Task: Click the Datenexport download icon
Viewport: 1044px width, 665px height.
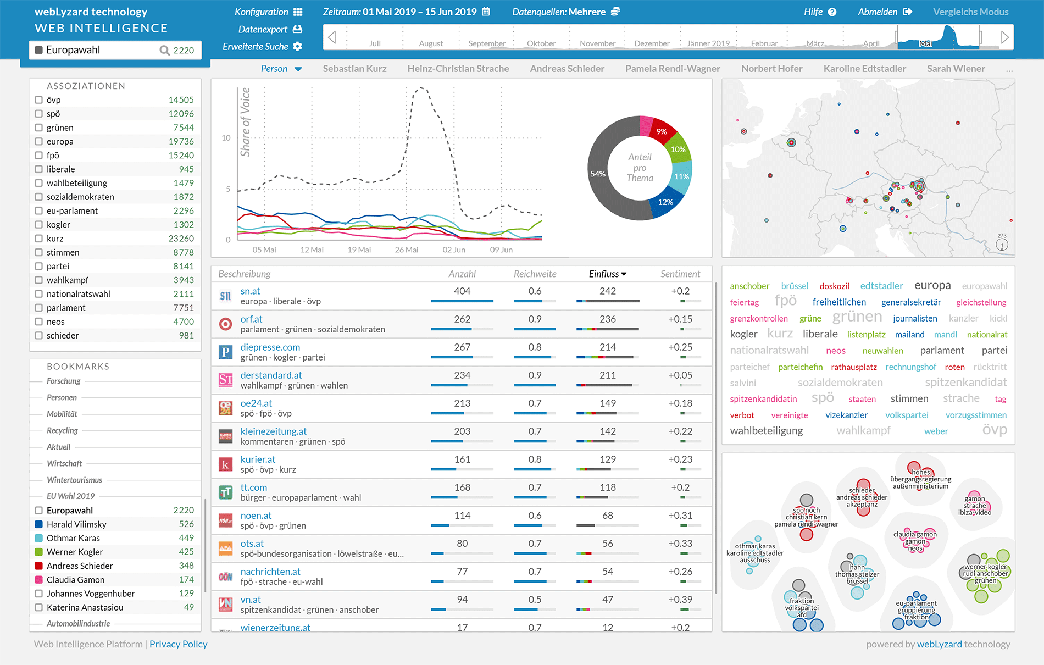Action: click(297, 29)
